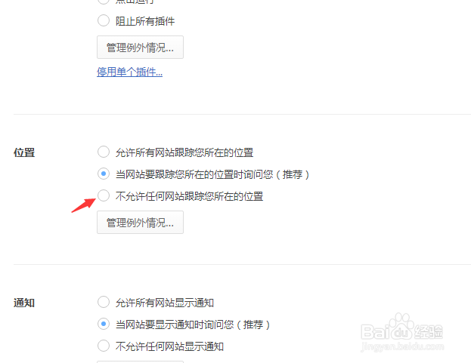Open 管理例外情况 button in 位置 section
This screenshot has height=363, width=471.
tap(140, 222)
